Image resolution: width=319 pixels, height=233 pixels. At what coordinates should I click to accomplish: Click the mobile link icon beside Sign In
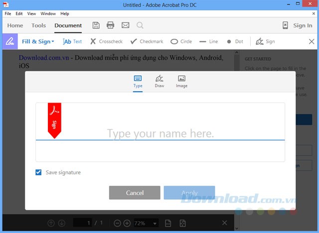[285, 25]
